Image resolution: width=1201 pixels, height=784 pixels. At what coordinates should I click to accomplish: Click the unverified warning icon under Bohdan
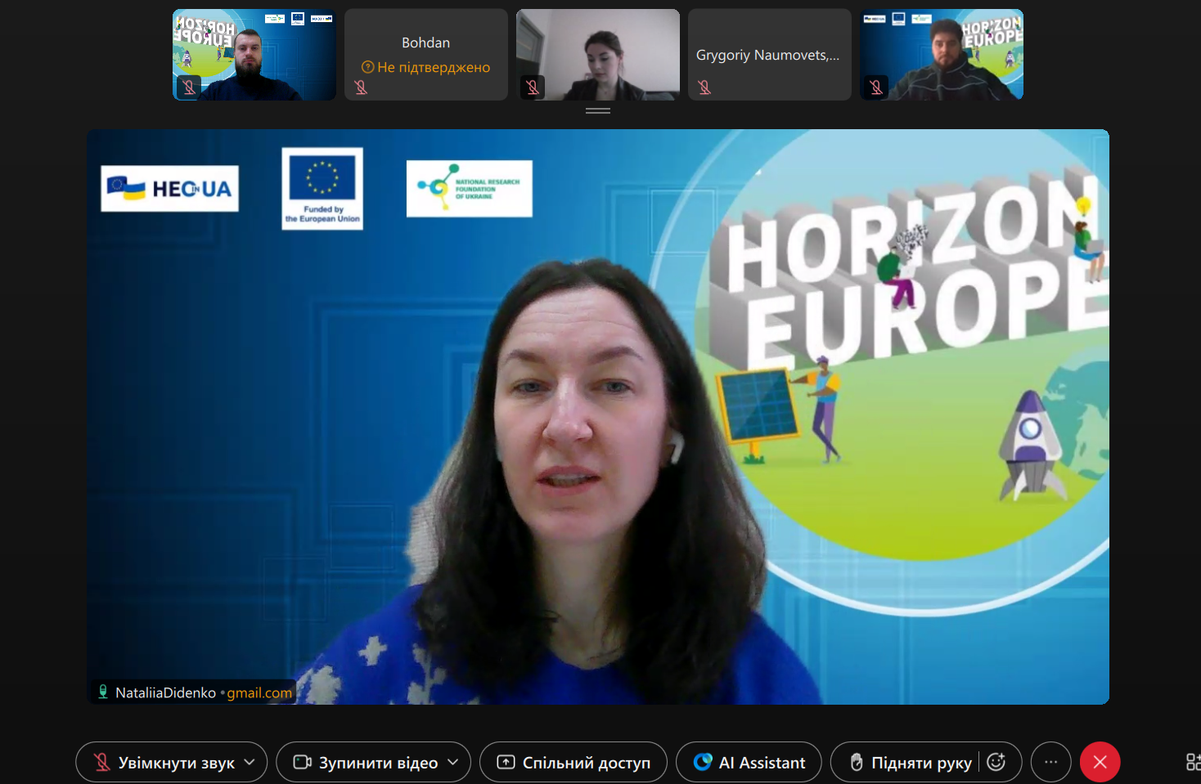pos(368,67)
